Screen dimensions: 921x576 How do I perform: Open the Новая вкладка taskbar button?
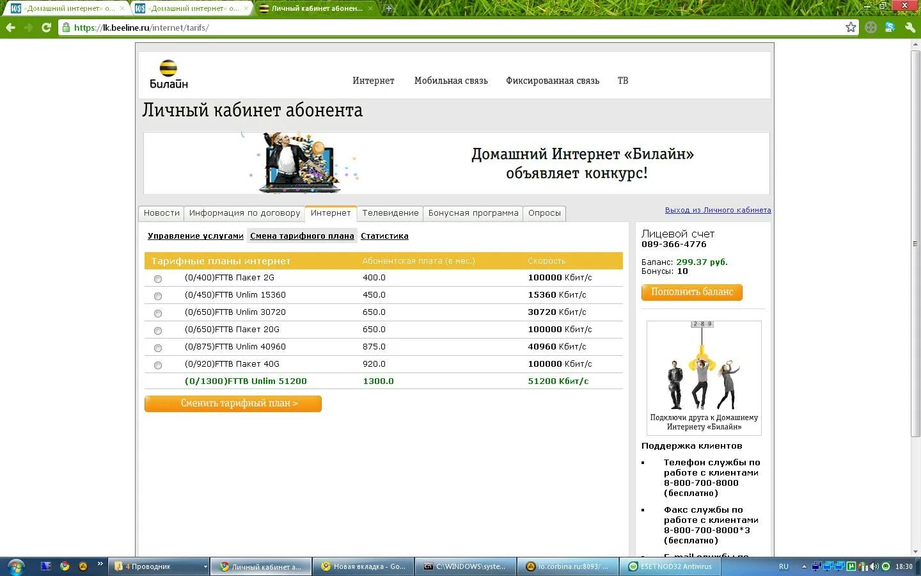(x=363, y=566)
